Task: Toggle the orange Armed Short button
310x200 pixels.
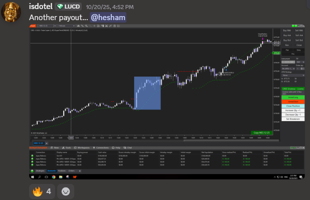Action: (x=293, y=102)
